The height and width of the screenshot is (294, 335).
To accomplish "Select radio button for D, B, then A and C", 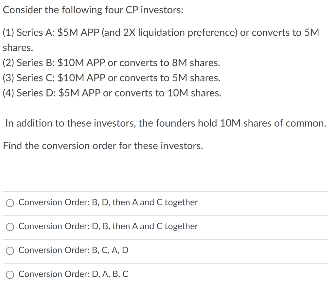I will point(10,227).
